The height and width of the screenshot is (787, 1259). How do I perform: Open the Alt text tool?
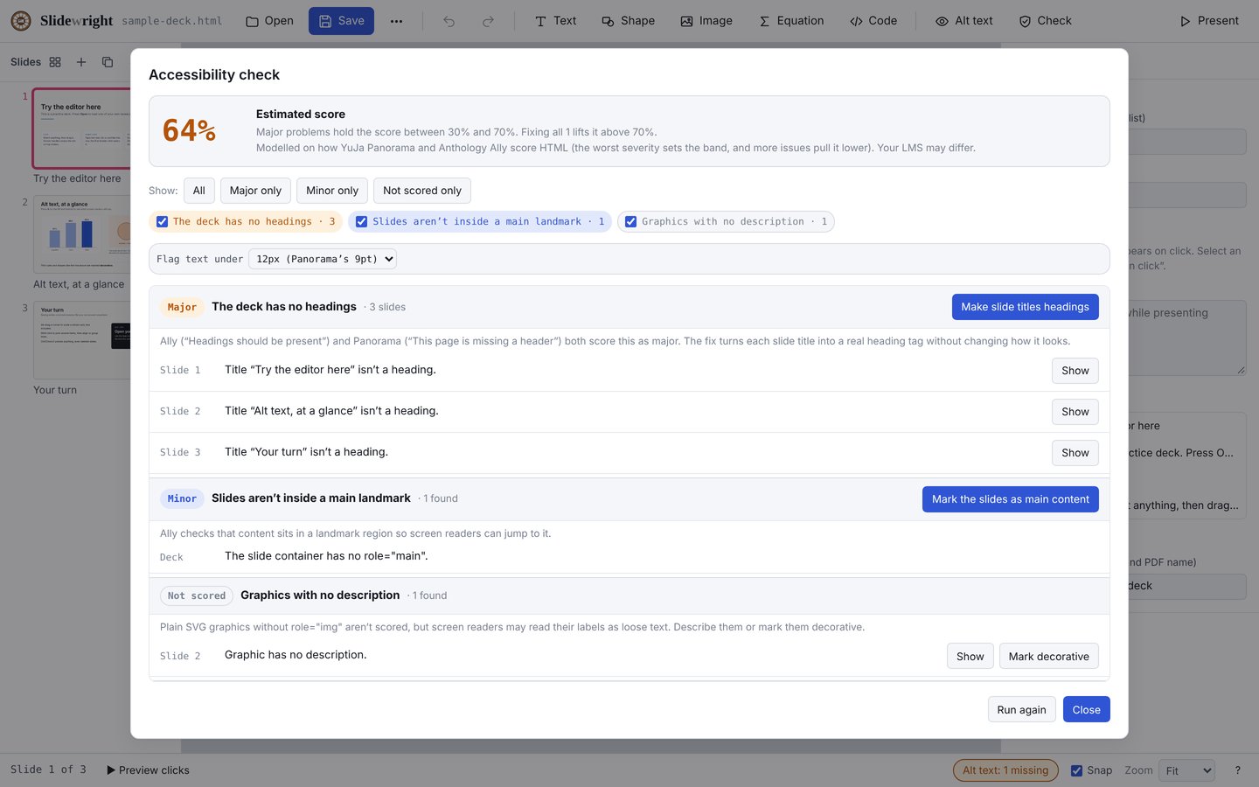point(964,21)
